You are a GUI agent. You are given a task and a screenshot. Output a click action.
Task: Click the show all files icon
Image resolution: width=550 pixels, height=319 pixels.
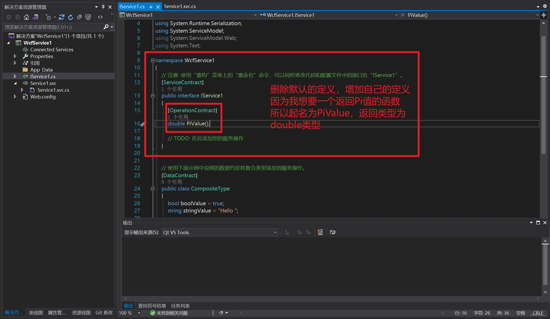(x=88, y=17)
